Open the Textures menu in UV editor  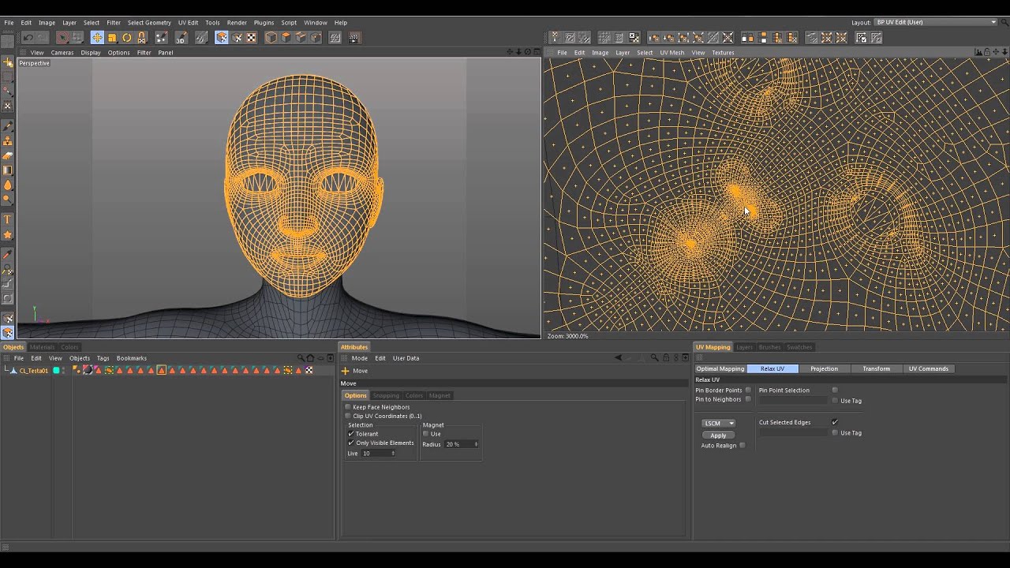[723, 53]
